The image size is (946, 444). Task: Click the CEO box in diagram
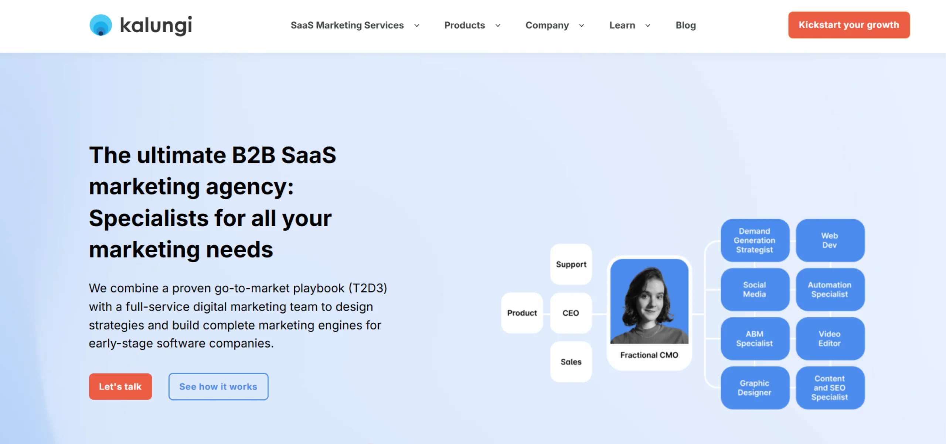click(x=571, y=313)
